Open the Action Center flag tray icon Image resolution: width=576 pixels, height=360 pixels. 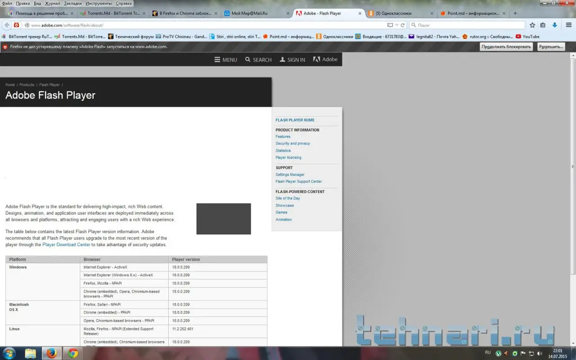tap(523, 353)
